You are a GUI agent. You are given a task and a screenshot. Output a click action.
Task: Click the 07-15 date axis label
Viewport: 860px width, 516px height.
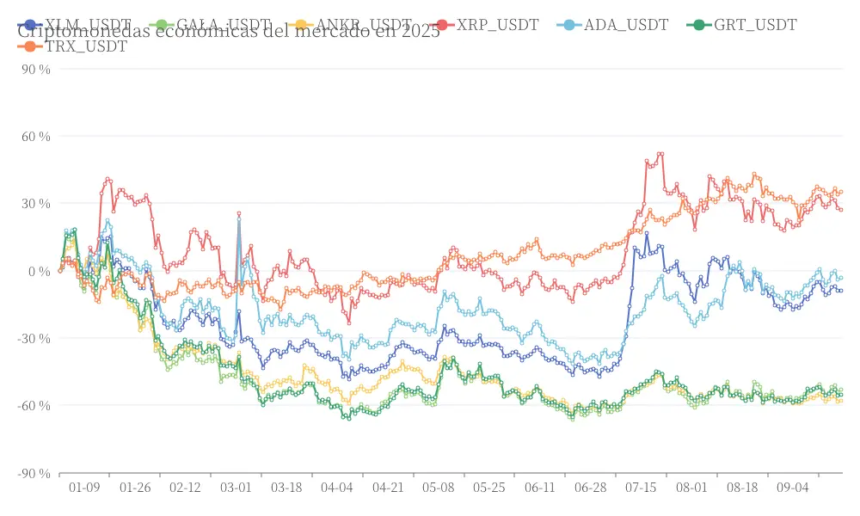point(641,488)
